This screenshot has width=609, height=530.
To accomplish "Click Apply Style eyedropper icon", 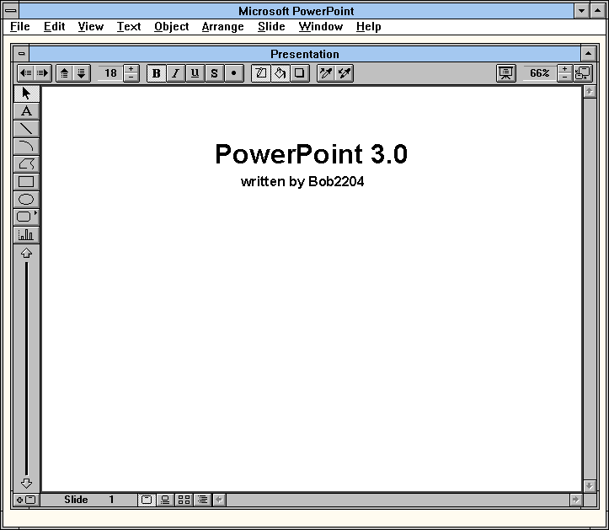I will coord(345,73).
